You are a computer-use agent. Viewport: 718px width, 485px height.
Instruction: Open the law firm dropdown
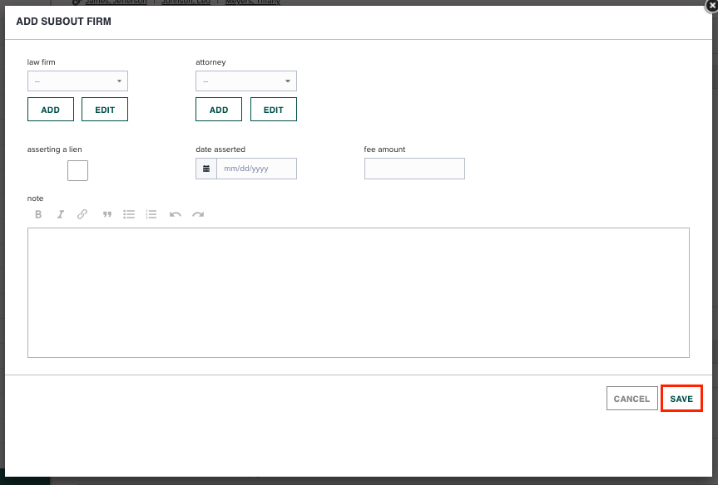tap(77, 81)
